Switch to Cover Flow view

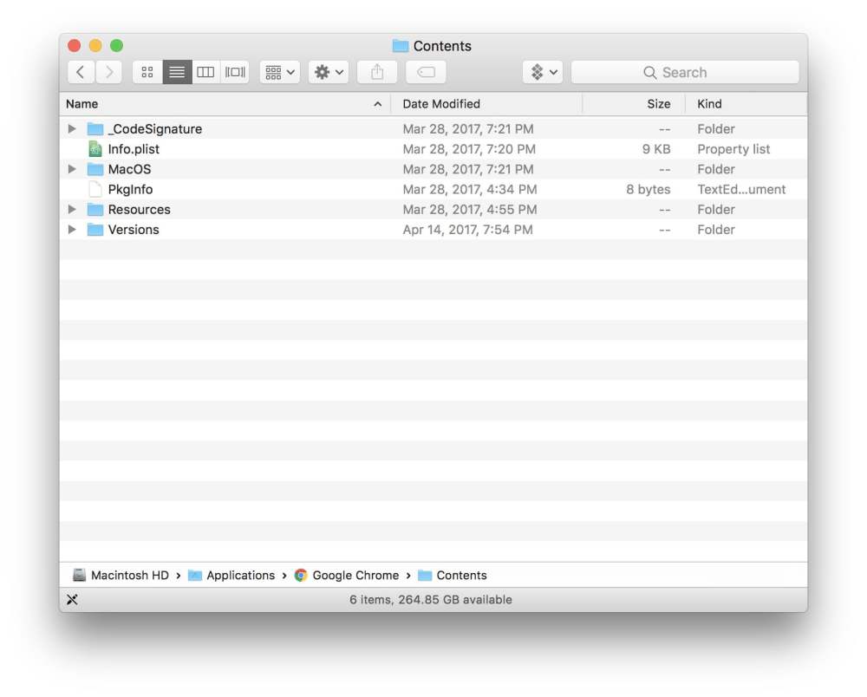(x=235, y=72)
